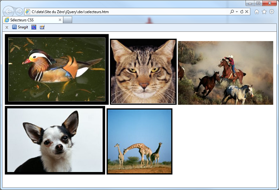Open the Tools gear menu
This screenshot has width=279, height=190.
tap(272, 12)
